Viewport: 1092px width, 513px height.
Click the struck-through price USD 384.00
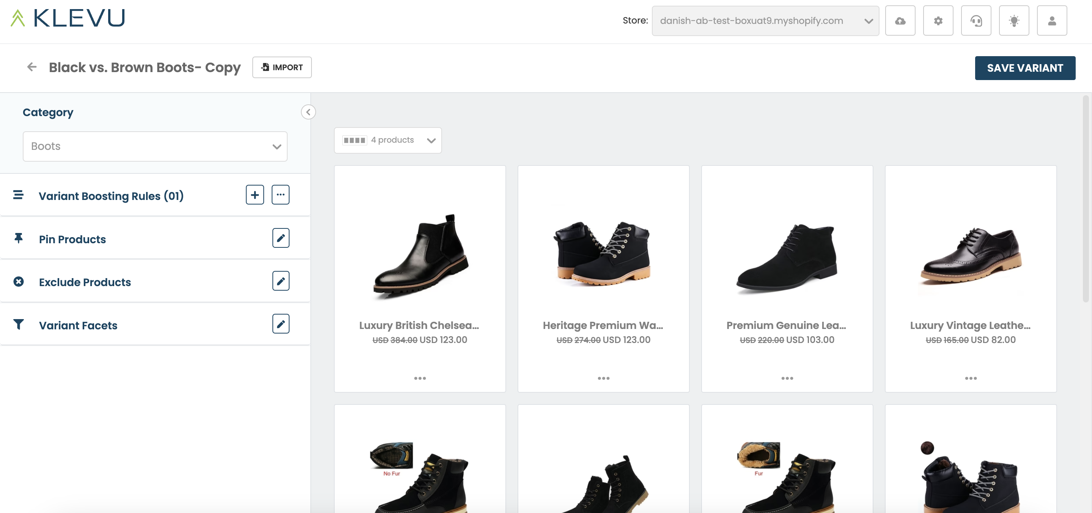(x=395, y=340)
